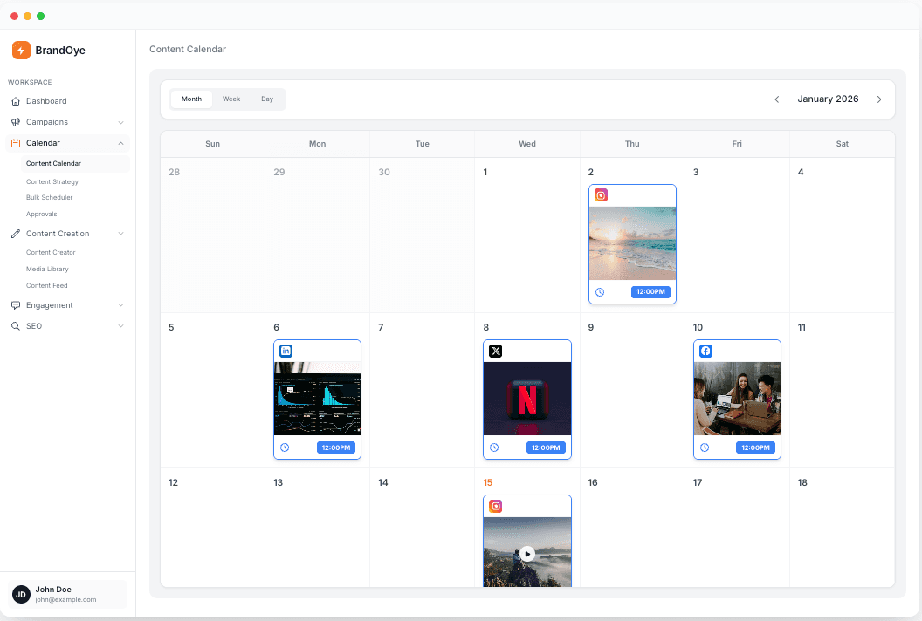922x621 pixels.
Task: Click the Facebook icon on January 10 post
Action: [x=705, y=351]
